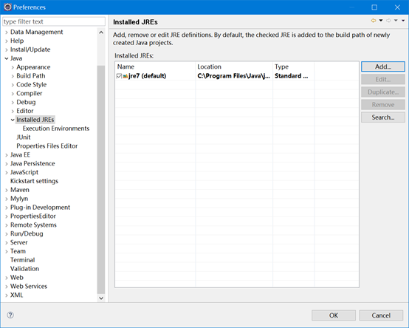Image resolution: width=409 pixels, height=328 pixels.
Task: Click the forward navigation arrow icon
Action: 388,21
